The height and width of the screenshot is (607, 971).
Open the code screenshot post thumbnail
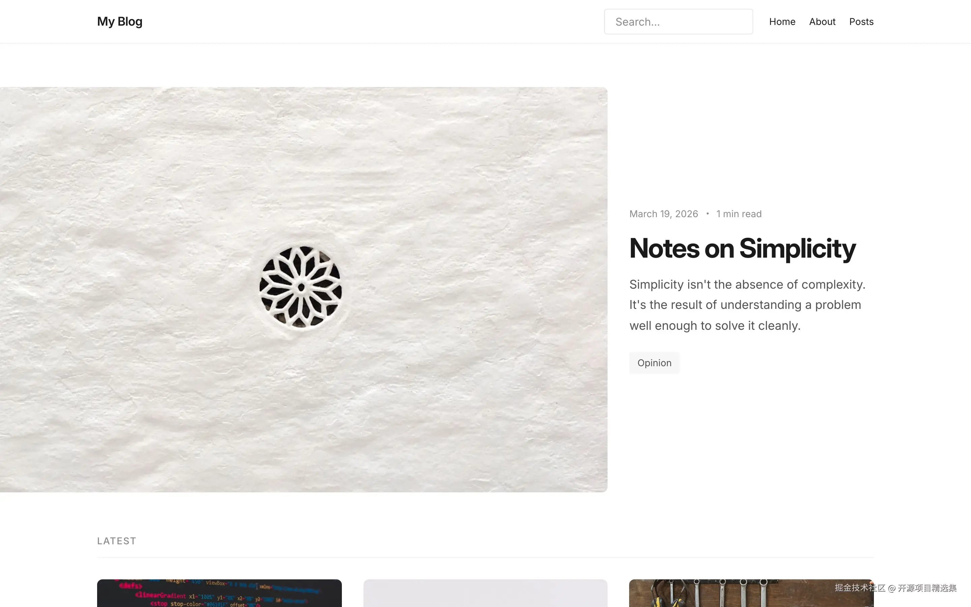[219, 593]
